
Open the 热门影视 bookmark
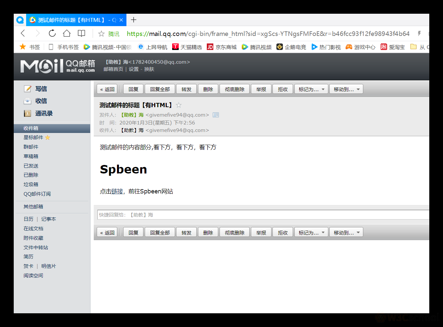point(326,47)
